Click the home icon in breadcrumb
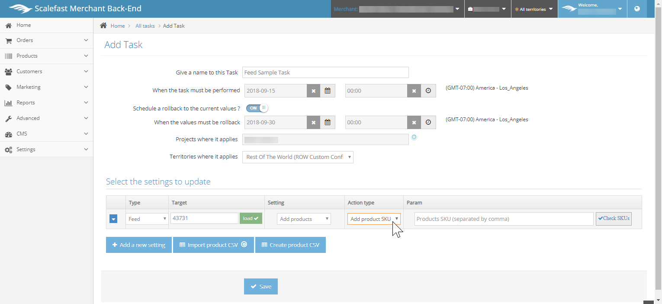Image resolution: width=662 pixels, height=304 pixels. click(103, 26)
